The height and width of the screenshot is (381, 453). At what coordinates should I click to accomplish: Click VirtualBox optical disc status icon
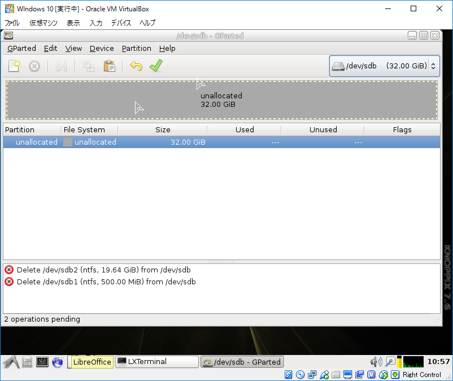click(x=300, y=375)
